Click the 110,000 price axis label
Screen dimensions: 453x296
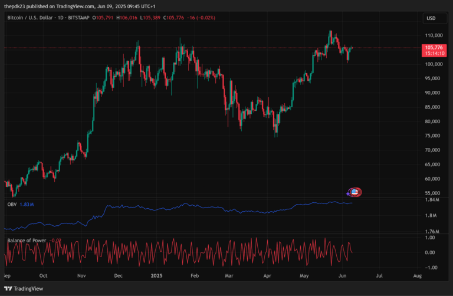pos(432,35)
